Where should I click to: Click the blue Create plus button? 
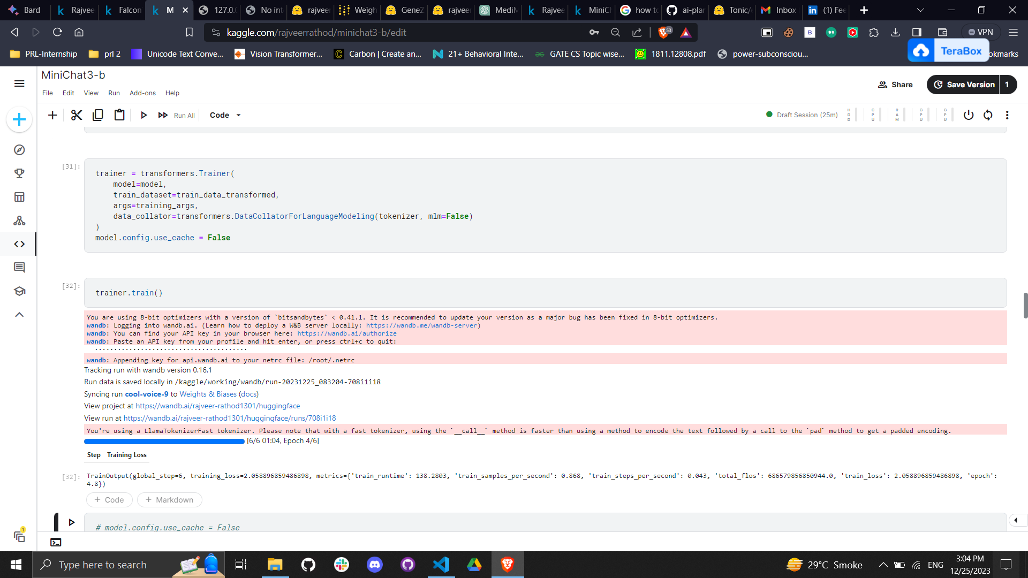point(19,119)
